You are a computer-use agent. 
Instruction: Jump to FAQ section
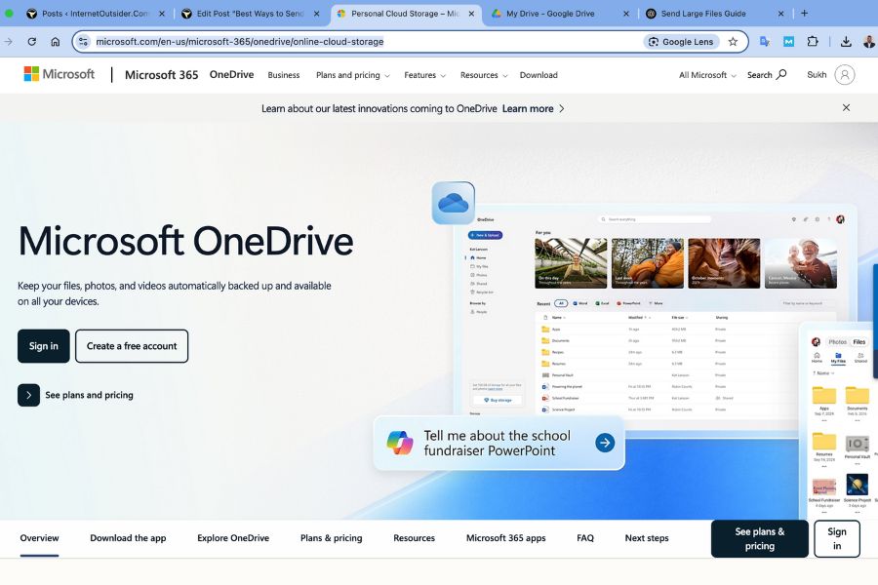tap(585, 538)
